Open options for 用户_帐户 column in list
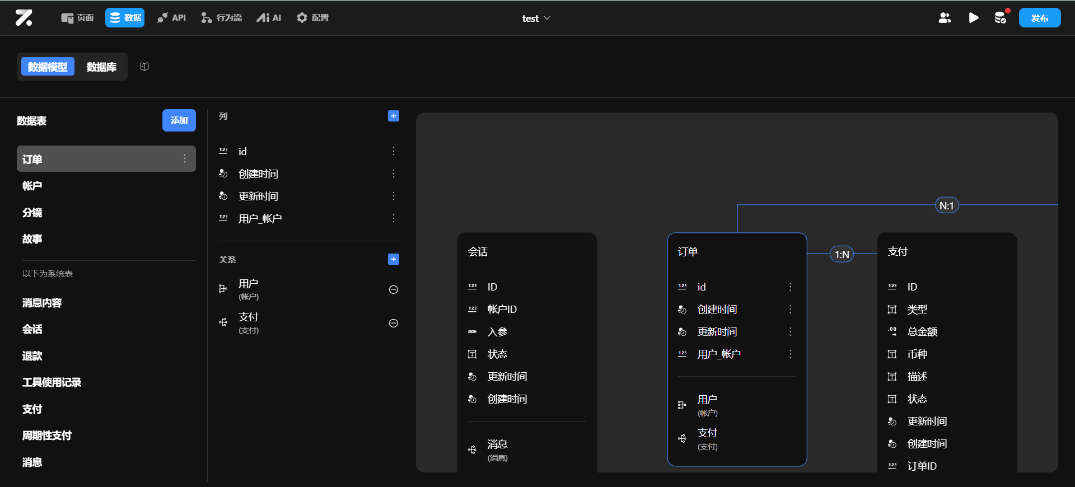Image resolution: width=1075 pixels, height=487 pixels. tap(394, 218)
